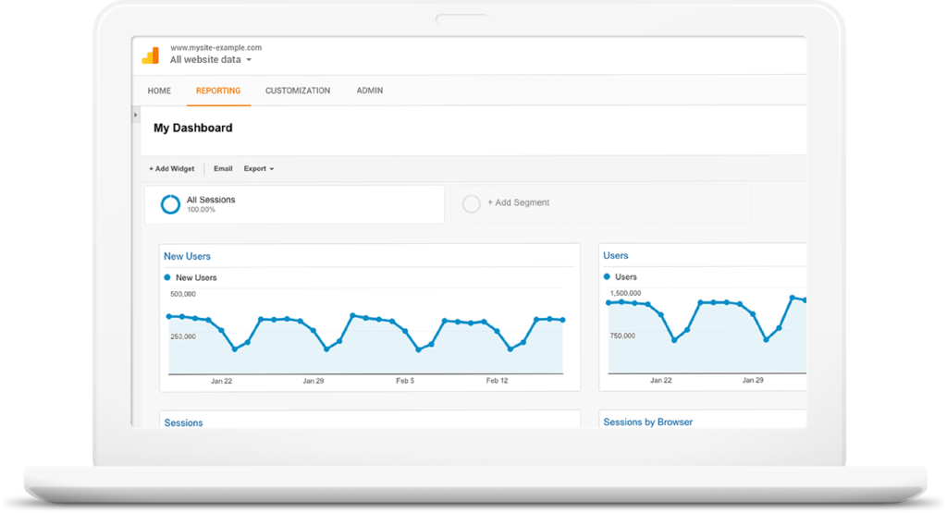Click the Users legend label
947x513 pixels.
626,277
